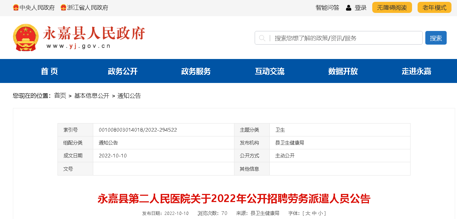Screen dimensions: 457x219
Task: Click the magnifier icon in search box
Action: [262, 38]
